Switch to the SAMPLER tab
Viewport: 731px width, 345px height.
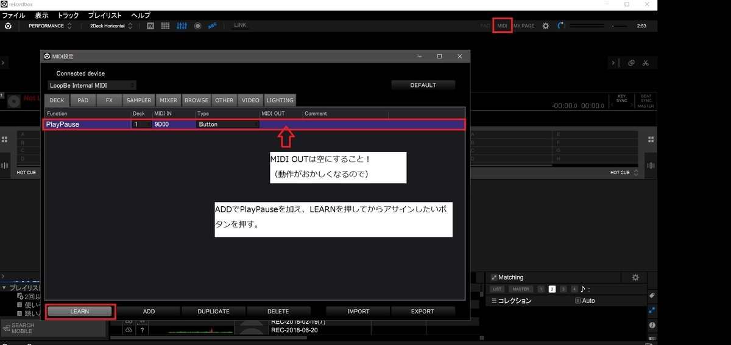(x=139, y=100)
